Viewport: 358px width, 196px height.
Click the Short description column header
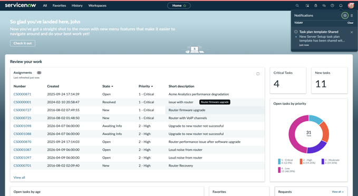(181, 86)
